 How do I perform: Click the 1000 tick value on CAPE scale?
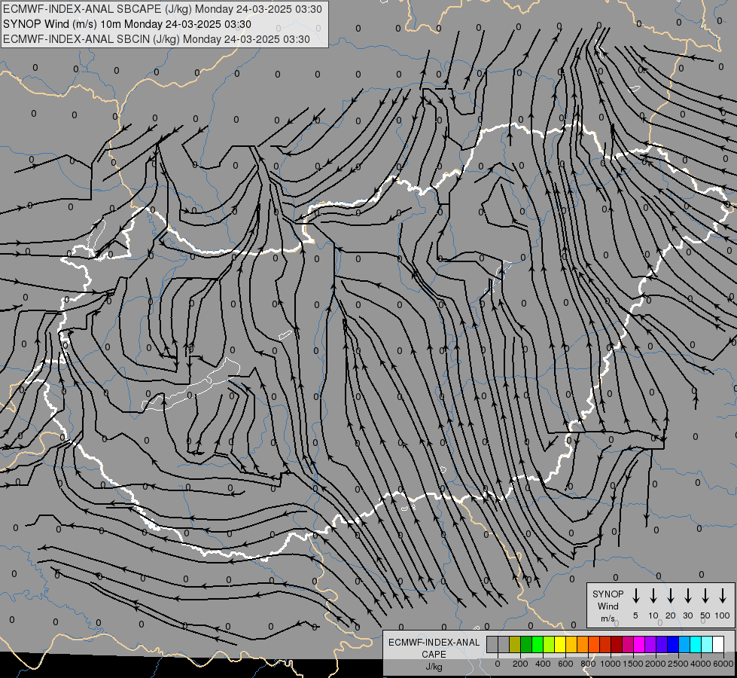(611, 664)
